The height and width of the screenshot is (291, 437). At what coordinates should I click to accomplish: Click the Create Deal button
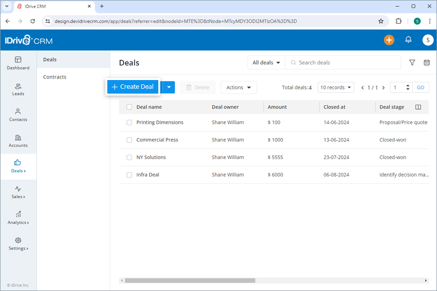133,87
